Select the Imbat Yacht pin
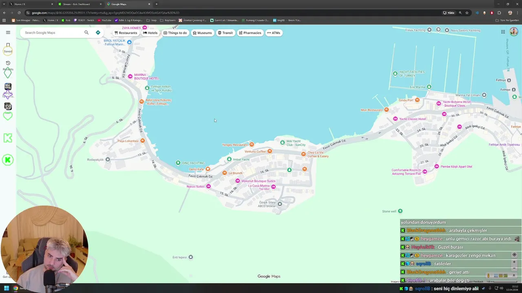This screenshot has width=522, height=293. click(x=229, y=159)
